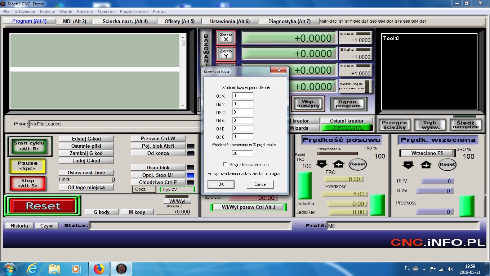490x276 pixels.
Task: Toggle Opcj. Stop M1
Action: 158,175
